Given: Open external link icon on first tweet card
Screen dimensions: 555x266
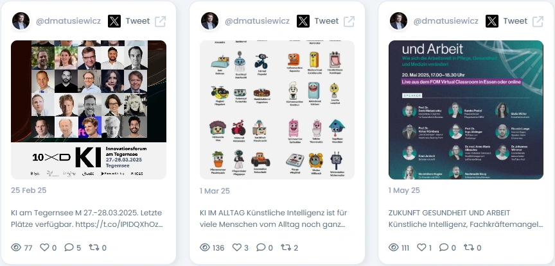Looking at the screenshot, I should click(161, 21).
